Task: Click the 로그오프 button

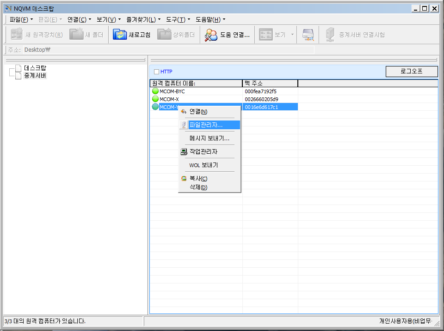Action: [x=412, y=72]
